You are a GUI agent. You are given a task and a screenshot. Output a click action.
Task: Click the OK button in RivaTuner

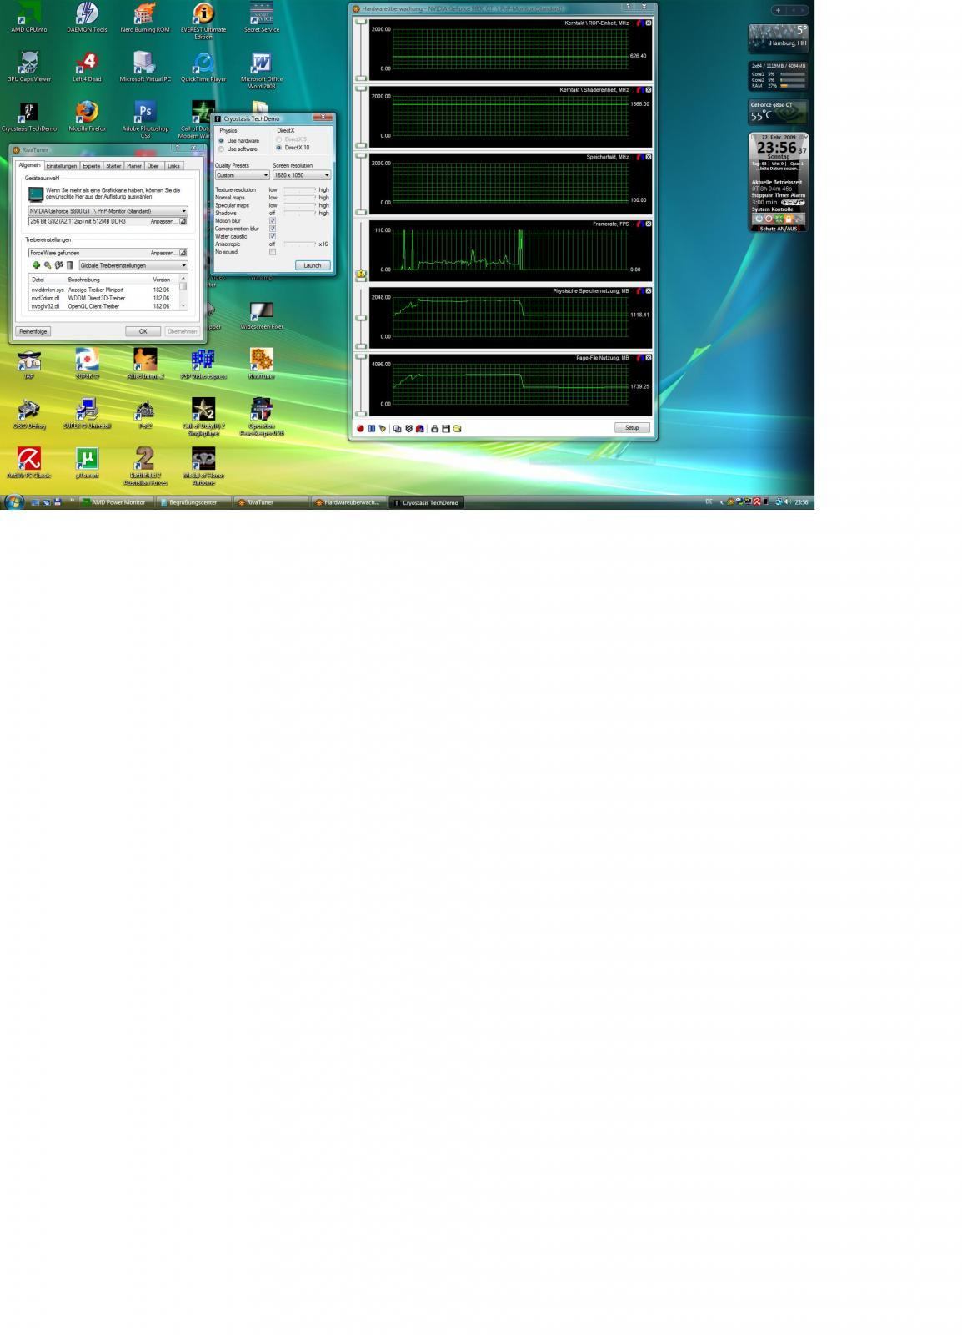coord(143,331)
